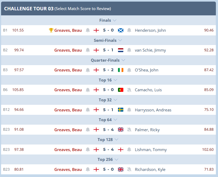
Task: Click the Netherlands flag next to van Schie
Action: 121,50
